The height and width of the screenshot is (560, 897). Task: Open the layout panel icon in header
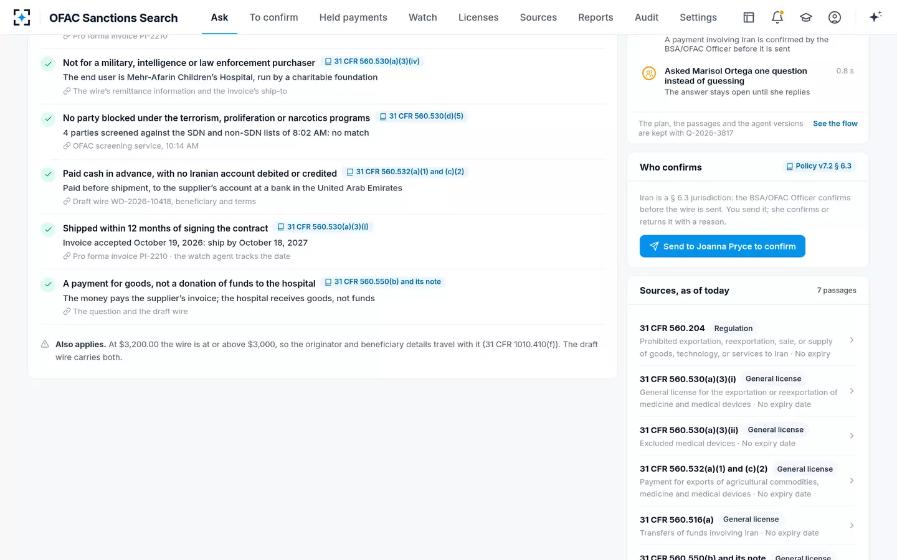[x=749, y=17]
